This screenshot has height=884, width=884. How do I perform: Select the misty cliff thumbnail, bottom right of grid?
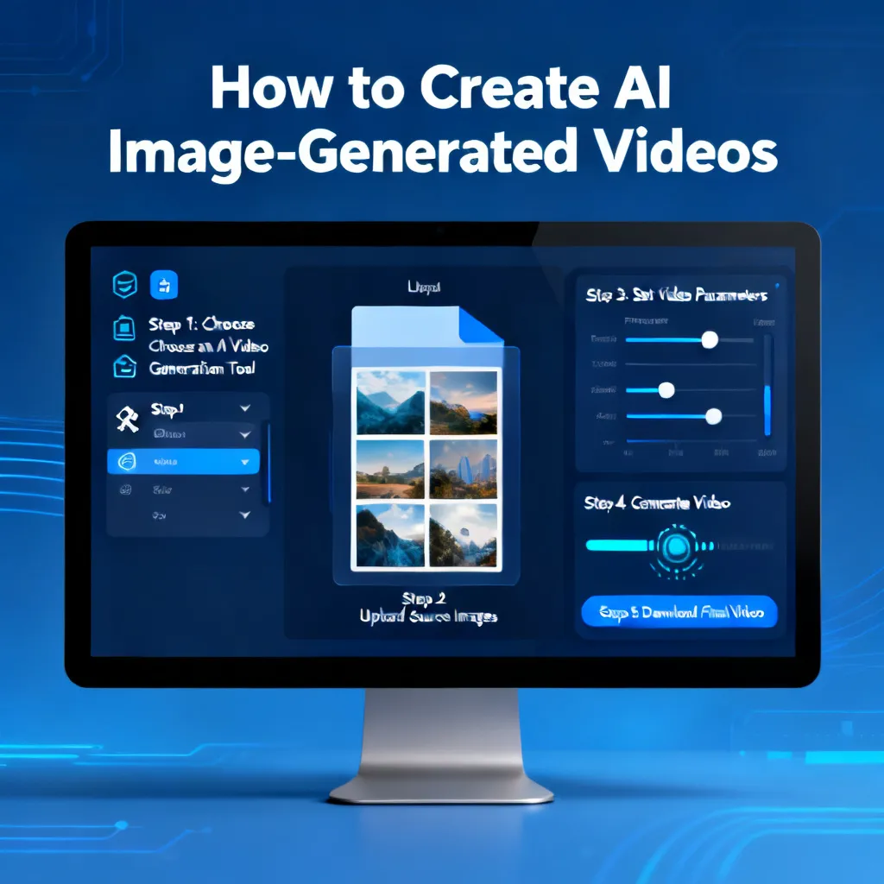tap(464, 535)
